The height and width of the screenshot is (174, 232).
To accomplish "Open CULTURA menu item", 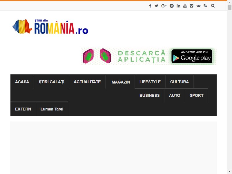I will (x=180, y=82).
